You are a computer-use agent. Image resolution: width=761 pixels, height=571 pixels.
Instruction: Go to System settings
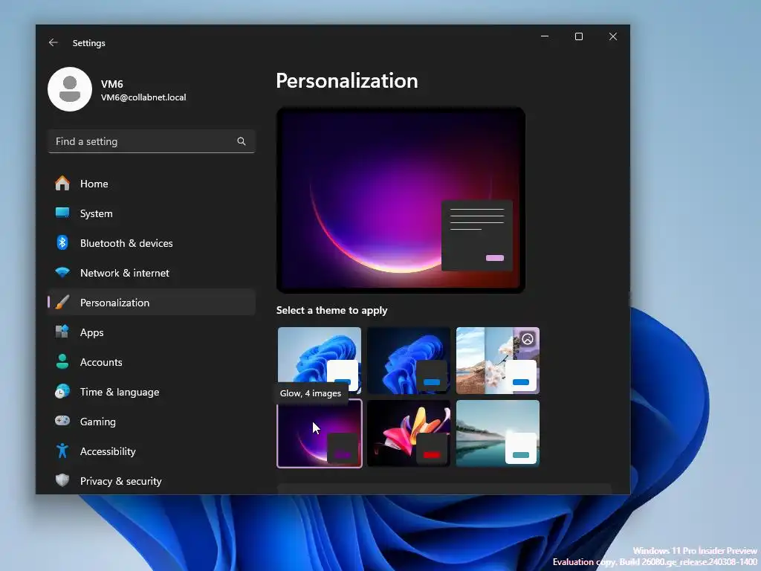[x=152, y=213]
